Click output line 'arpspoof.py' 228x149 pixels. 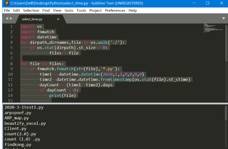[x=18, y=113]
